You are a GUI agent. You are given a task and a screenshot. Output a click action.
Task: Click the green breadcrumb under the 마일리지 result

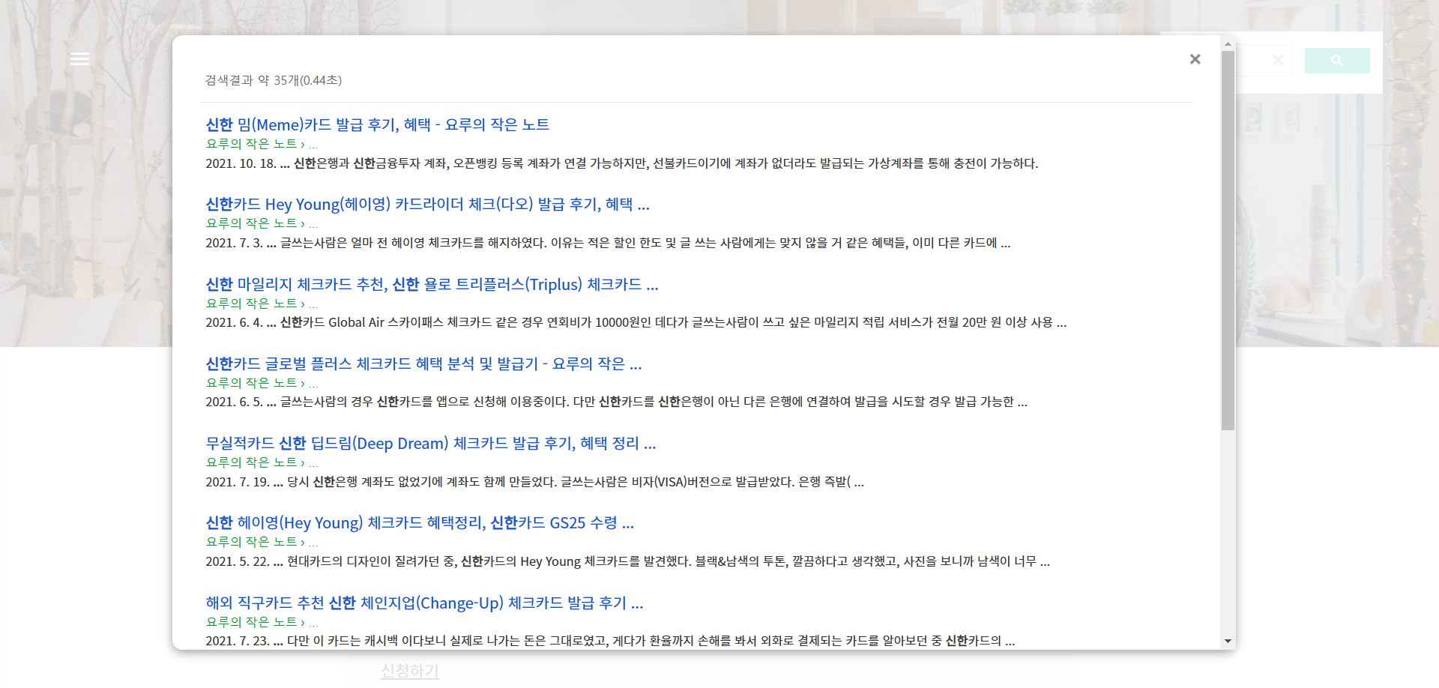[262, 304]
